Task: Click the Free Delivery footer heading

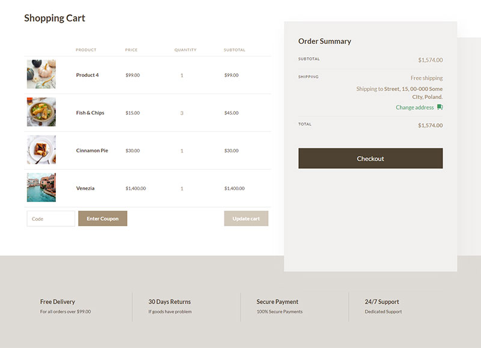Action: [57, 302]
